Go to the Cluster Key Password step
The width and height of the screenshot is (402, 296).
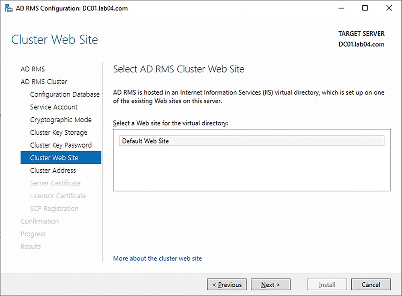click(x=61, y=145)
